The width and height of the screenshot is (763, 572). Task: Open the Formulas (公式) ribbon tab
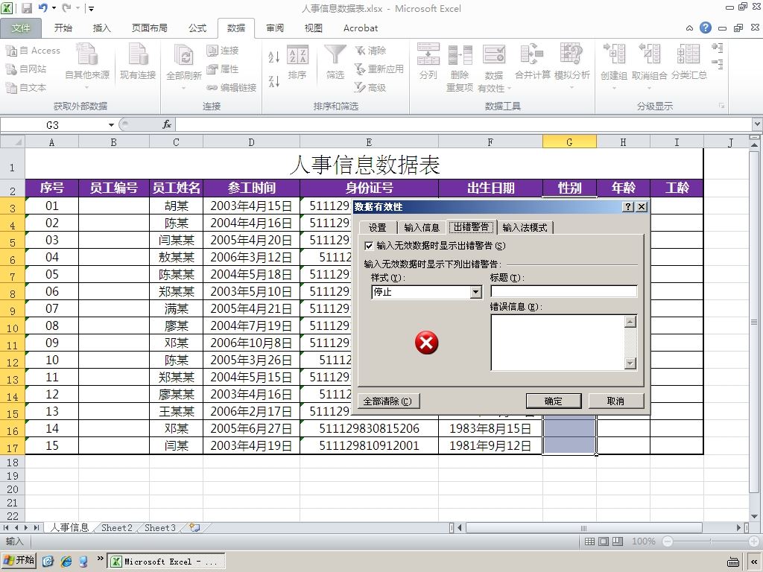tap(197, 28)
